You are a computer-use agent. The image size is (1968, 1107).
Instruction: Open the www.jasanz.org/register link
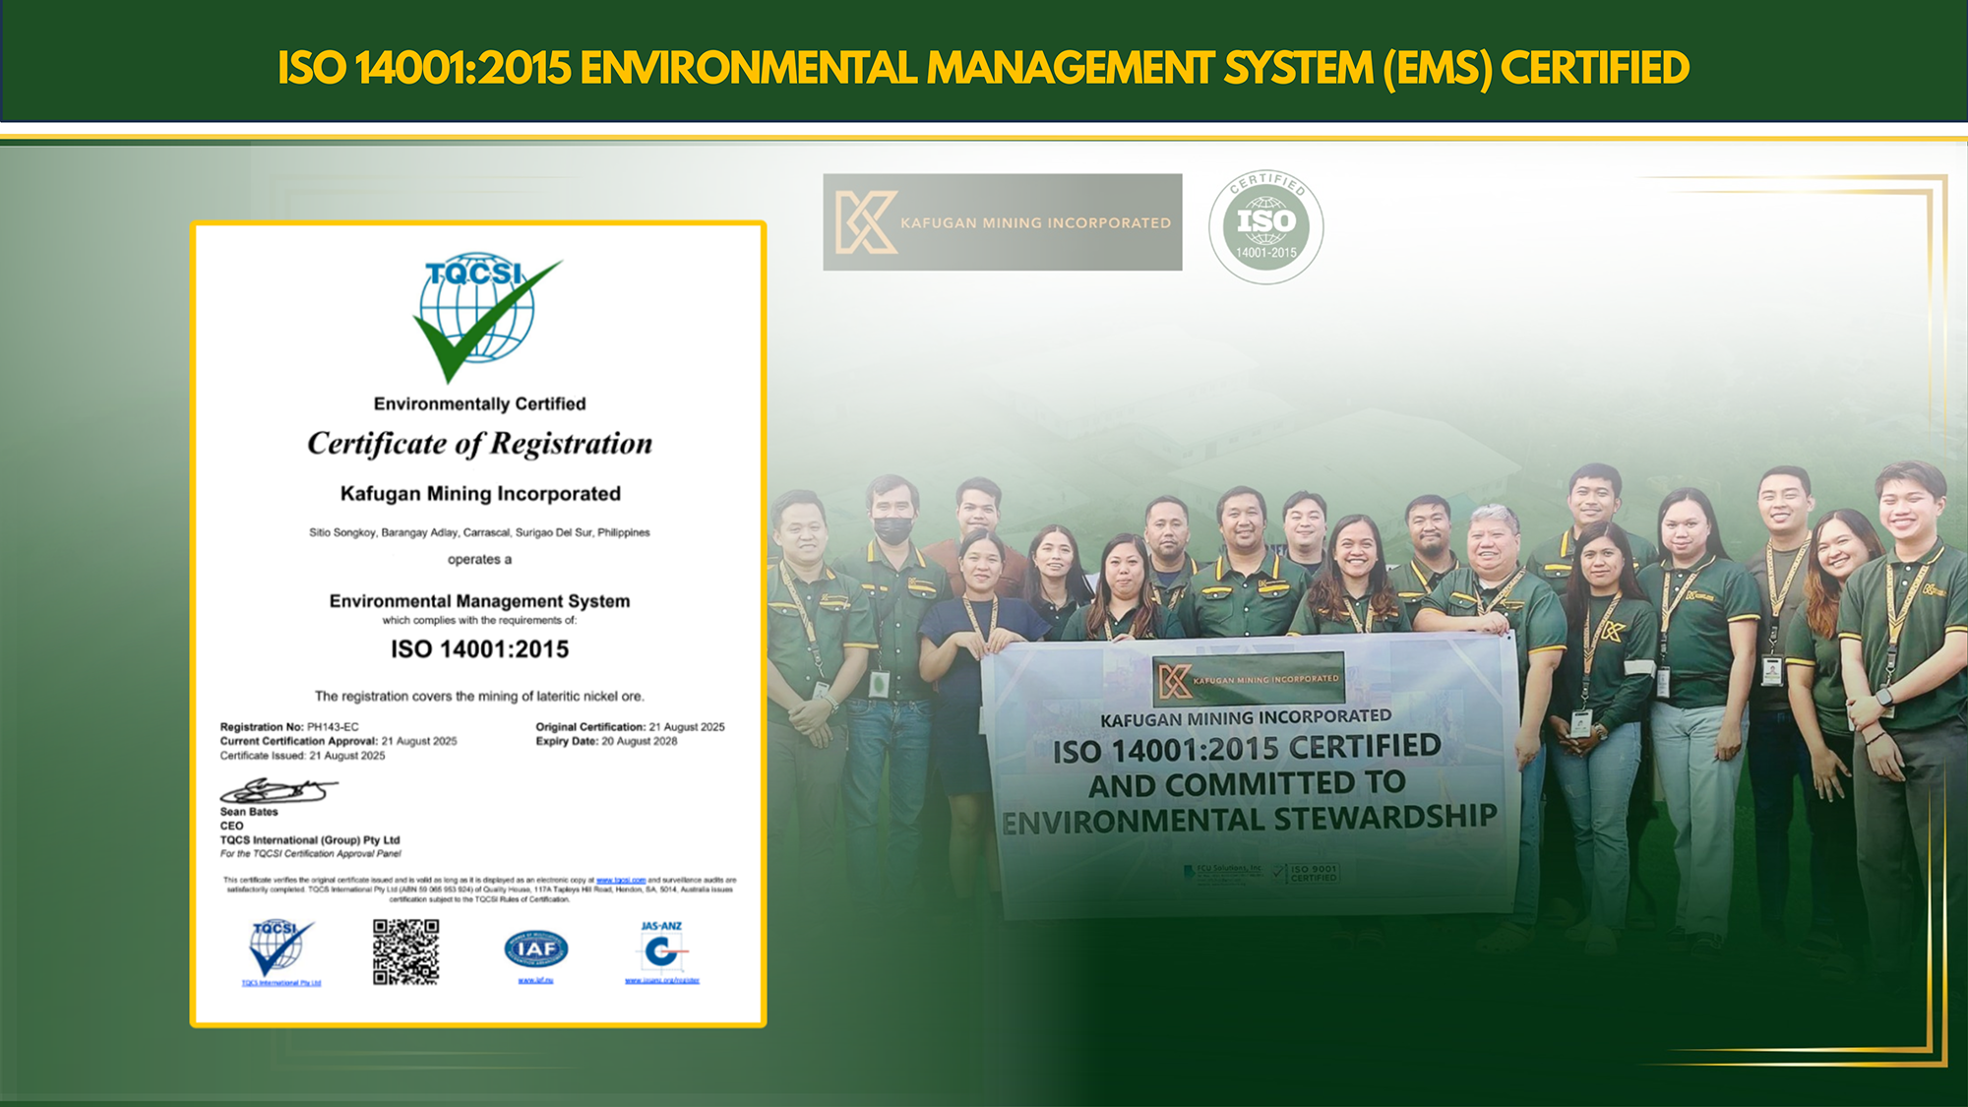tap(662, 980)
